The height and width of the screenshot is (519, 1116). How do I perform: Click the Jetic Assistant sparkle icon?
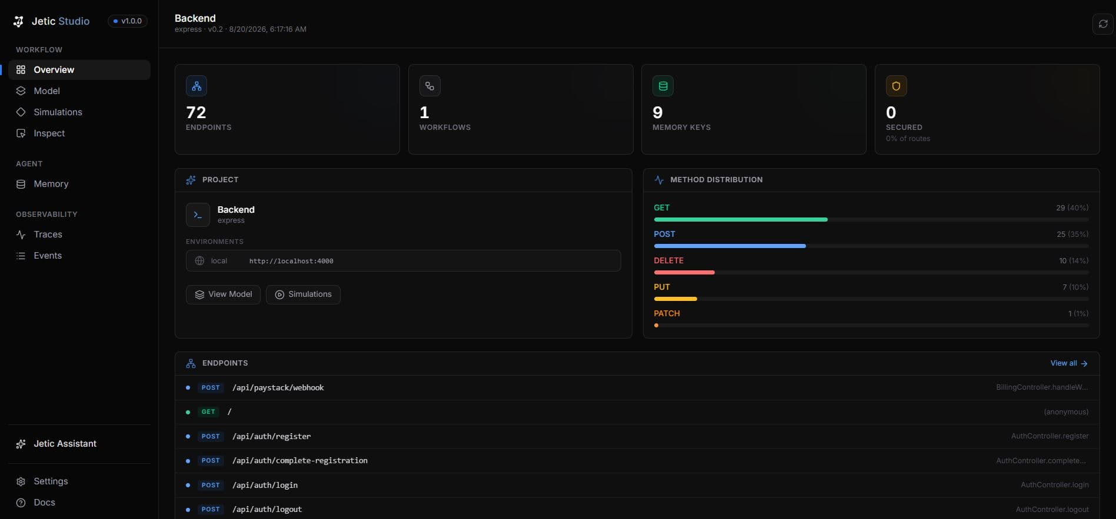click(x=21, y=444)
